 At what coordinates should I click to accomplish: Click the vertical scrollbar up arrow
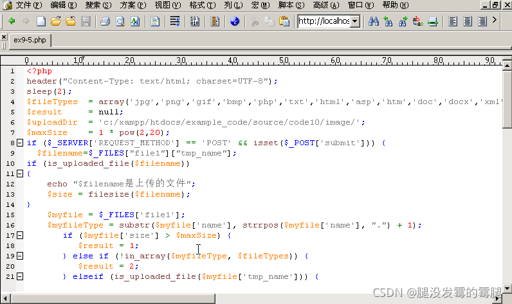tap(507, 66)
